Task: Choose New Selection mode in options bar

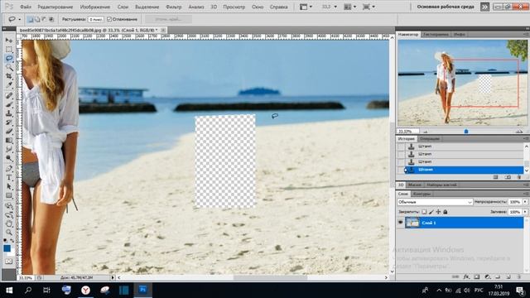Action: coord(30,19)
